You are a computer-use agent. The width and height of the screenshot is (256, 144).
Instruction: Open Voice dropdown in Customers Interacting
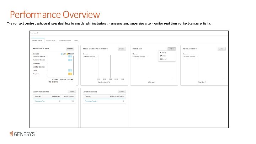pos(72,92)
